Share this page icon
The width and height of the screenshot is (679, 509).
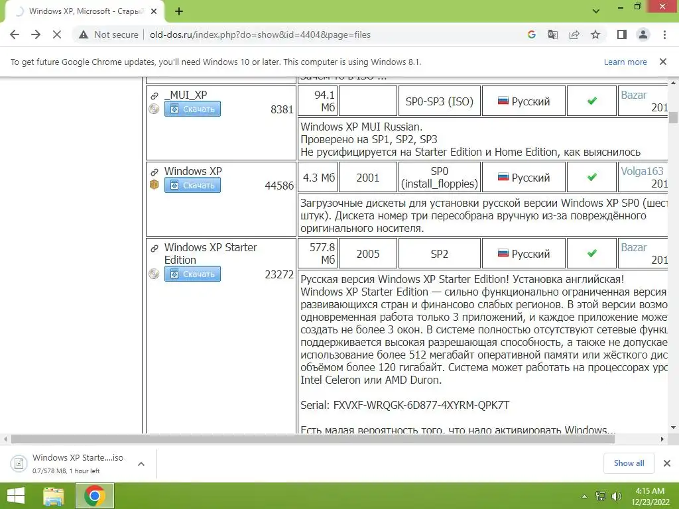pos(574,34)
